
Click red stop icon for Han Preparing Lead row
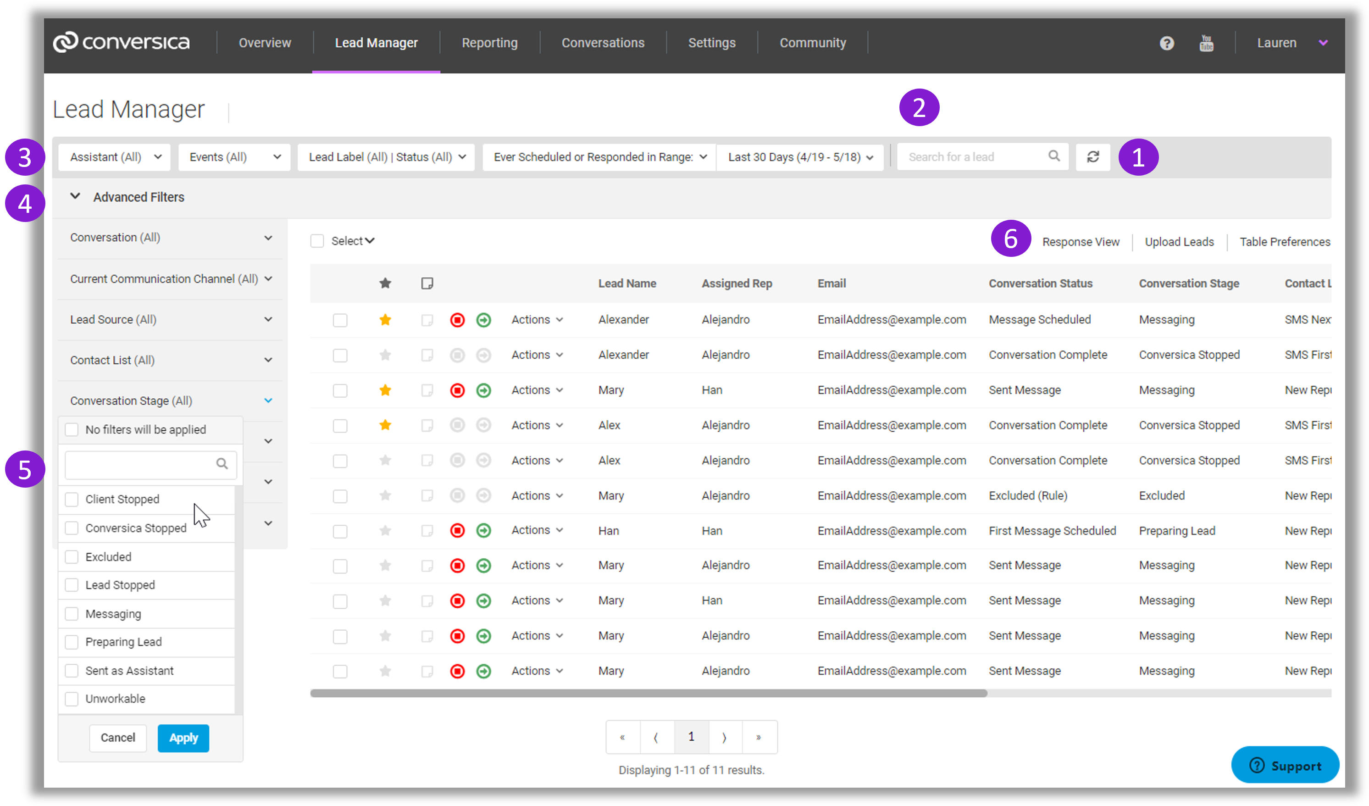pos(457,530)
